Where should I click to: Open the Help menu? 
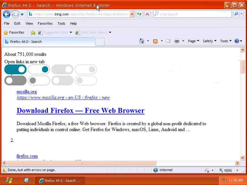coord(73,23)
